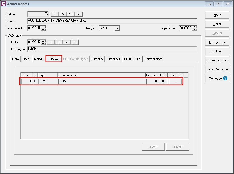Decrease Data cadastro using down arrow

tap(43, 29)
